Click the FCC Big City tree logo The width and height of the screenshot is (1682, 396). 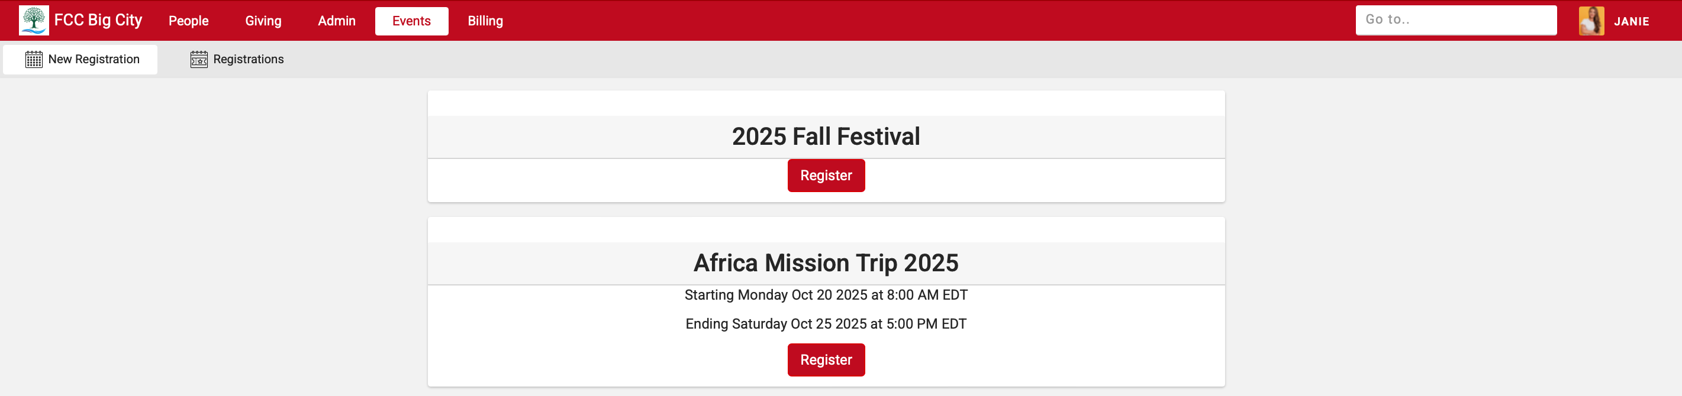click(x=34, y=20)
